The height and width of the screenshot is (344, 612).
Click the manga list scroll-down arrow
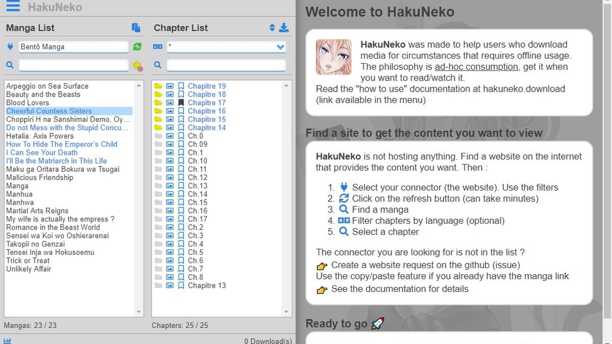(x=139, y=312)
